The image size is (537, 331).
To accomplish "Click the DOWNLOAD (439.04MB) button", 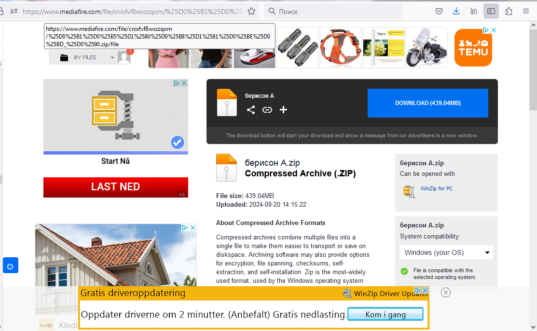I will pyautogui.click(x=428, y=103).
